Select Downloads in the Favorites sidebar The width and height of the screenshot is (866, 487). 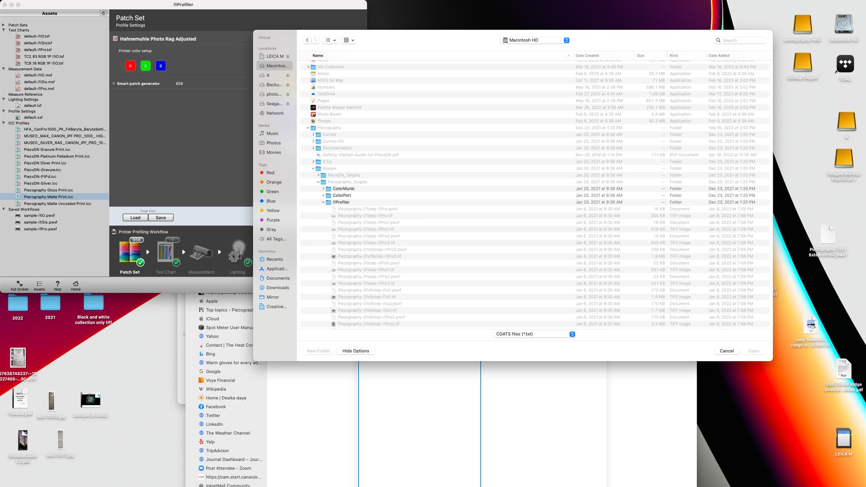pos(277,288)
